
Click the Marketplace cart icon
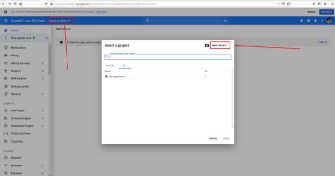6,48
